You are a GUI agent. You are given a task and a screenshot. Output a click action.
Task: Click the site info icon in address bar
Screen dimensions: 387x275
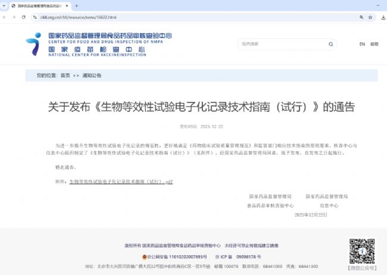pyautogui.click(x=34, y=17)
